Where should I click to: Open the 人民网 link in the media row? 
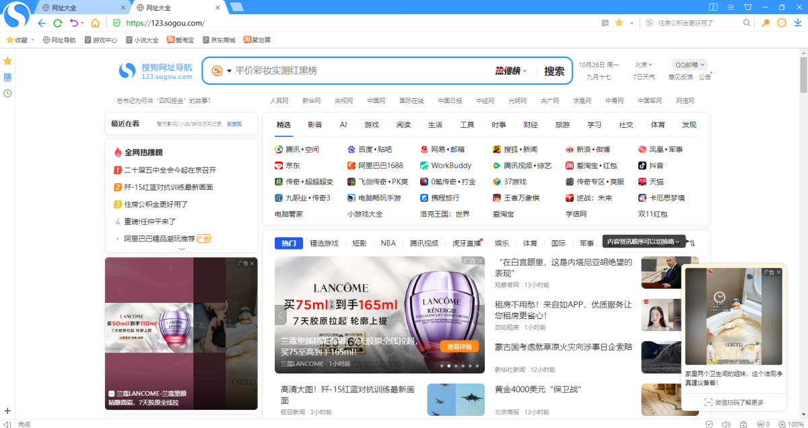279,101
